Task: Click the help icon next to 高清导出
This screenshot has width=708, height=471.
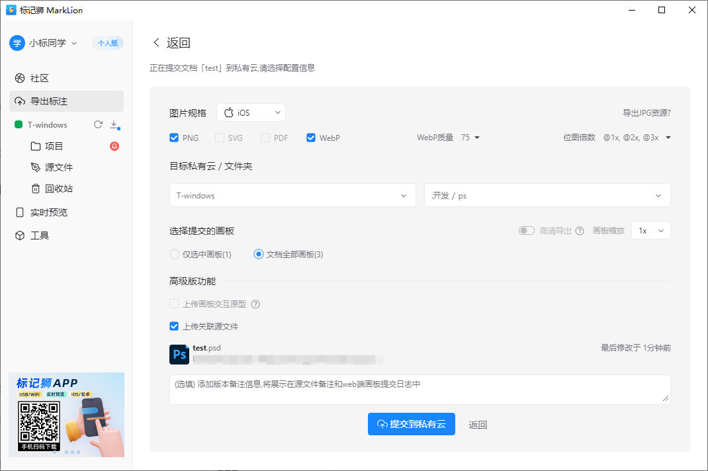Action: (x=580, y=231)
